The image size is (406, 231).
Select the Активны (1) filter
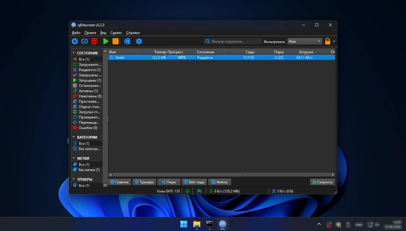(87, 91)
